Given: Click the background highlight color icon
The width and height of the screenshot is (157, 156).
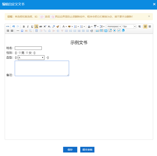Looking at the screenshot, I should tap(69, 26).
